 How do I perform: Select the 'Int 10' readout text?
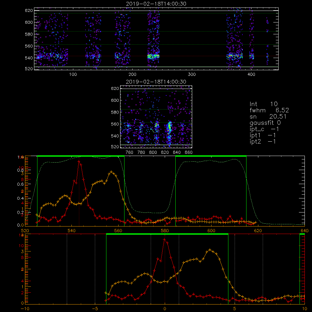pyautogui.click(x=263, y=104)
